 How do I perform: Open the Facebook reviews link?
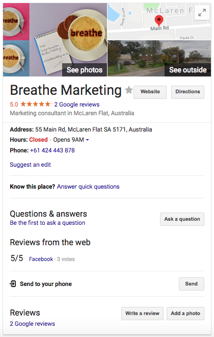click(x=41, y=259)
